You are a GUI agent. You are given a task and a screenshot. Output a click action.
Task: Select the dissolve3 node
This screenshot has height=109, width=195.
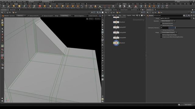tap(116, 43)
